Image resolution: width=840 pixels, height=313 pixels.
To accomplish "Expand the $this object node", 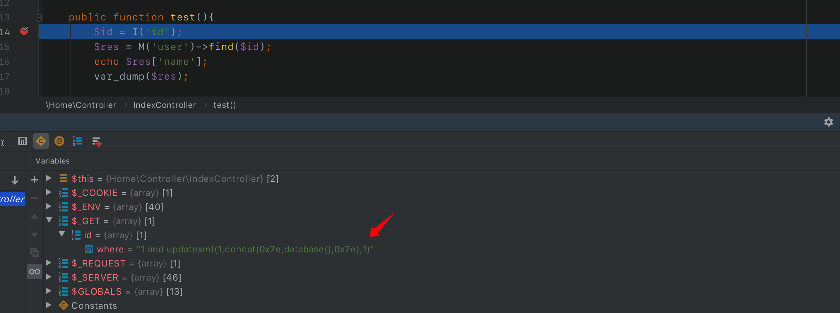I will point(49,178).
